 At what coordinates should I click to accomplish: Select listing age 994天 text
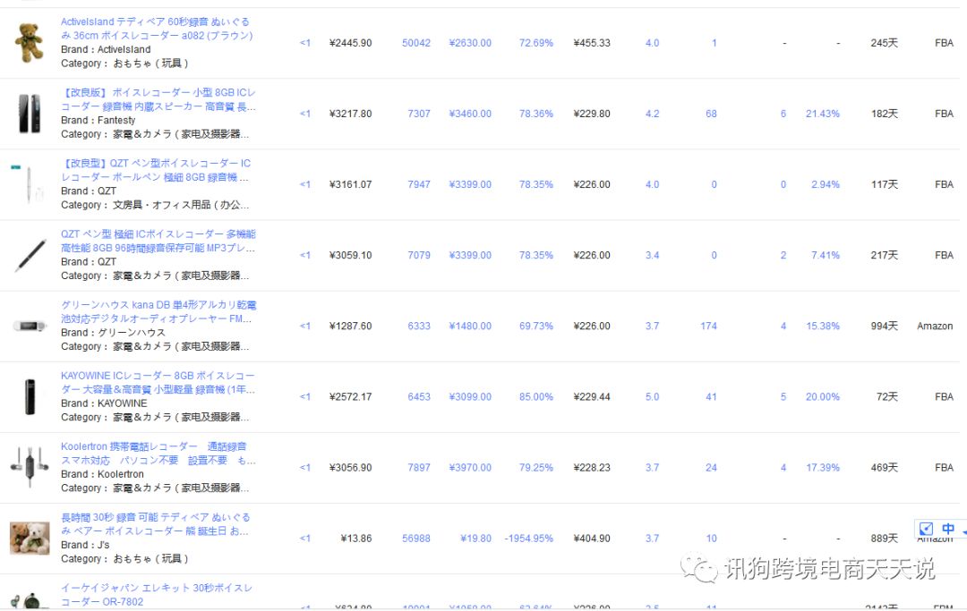pos(884,327)
